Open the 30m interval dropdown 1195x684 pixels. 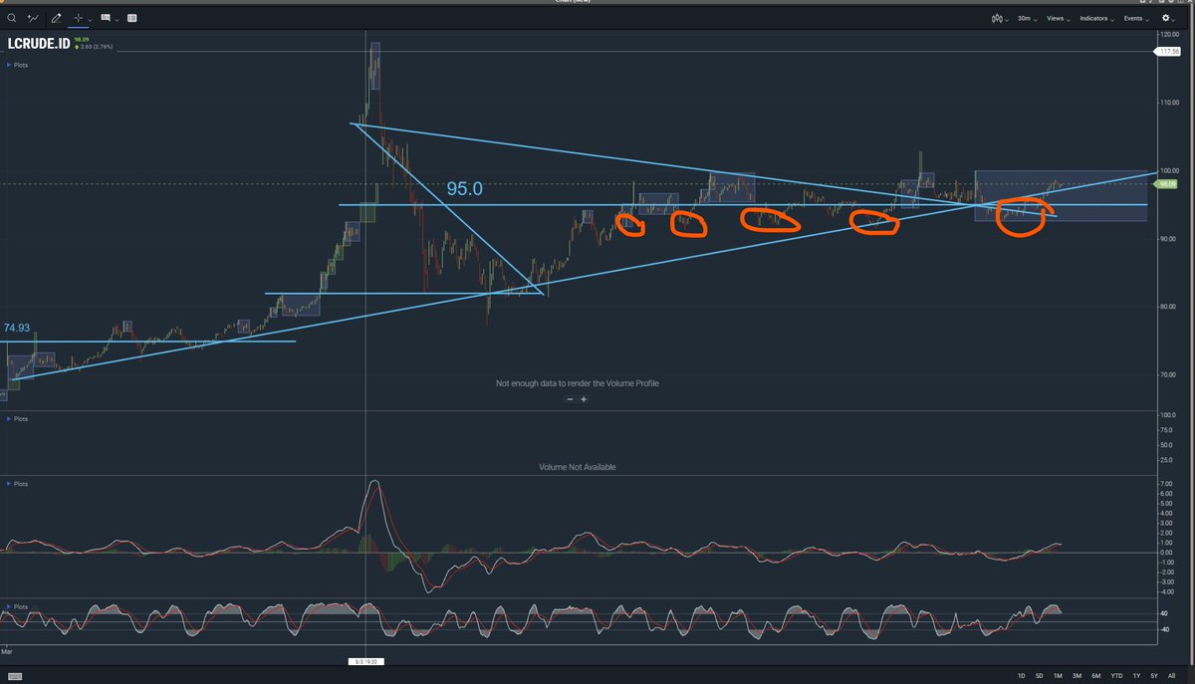(x=1026, y=18)
